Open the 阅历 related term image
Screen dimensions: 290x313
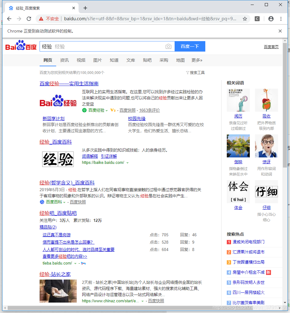pos(238,100)
